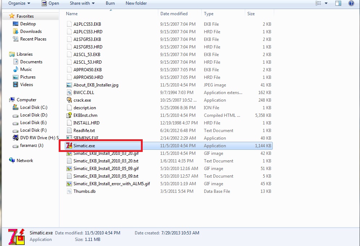This screenshot has width=360, height=246.
Task: Click the ReadMe.txt document icon
Action: [x=69, y=130]
